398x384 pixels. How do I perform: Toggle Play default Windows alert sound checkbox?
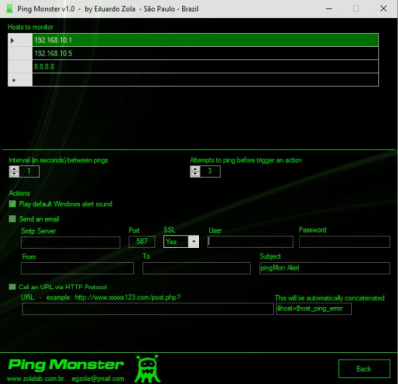tap(12, 204)
